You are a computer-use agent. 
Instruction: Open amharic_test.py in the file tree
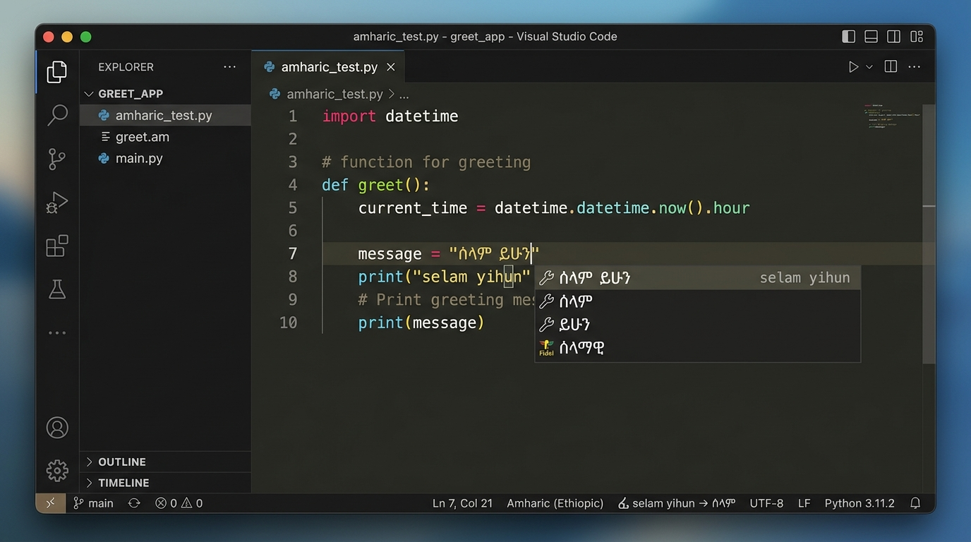click(x=165, y=115)
